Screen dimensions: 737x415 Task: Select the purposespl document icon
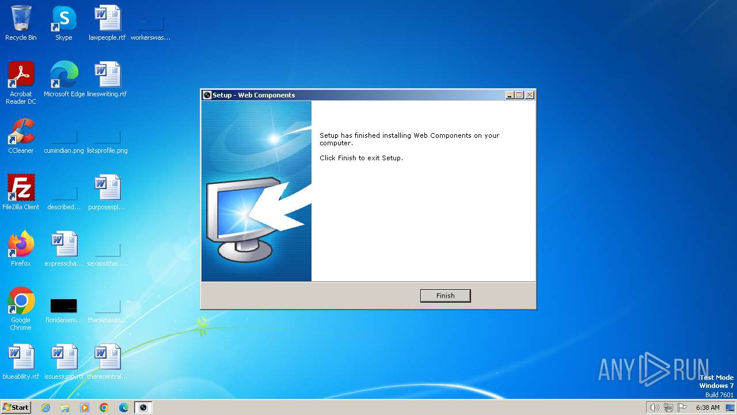pos(107,193)
